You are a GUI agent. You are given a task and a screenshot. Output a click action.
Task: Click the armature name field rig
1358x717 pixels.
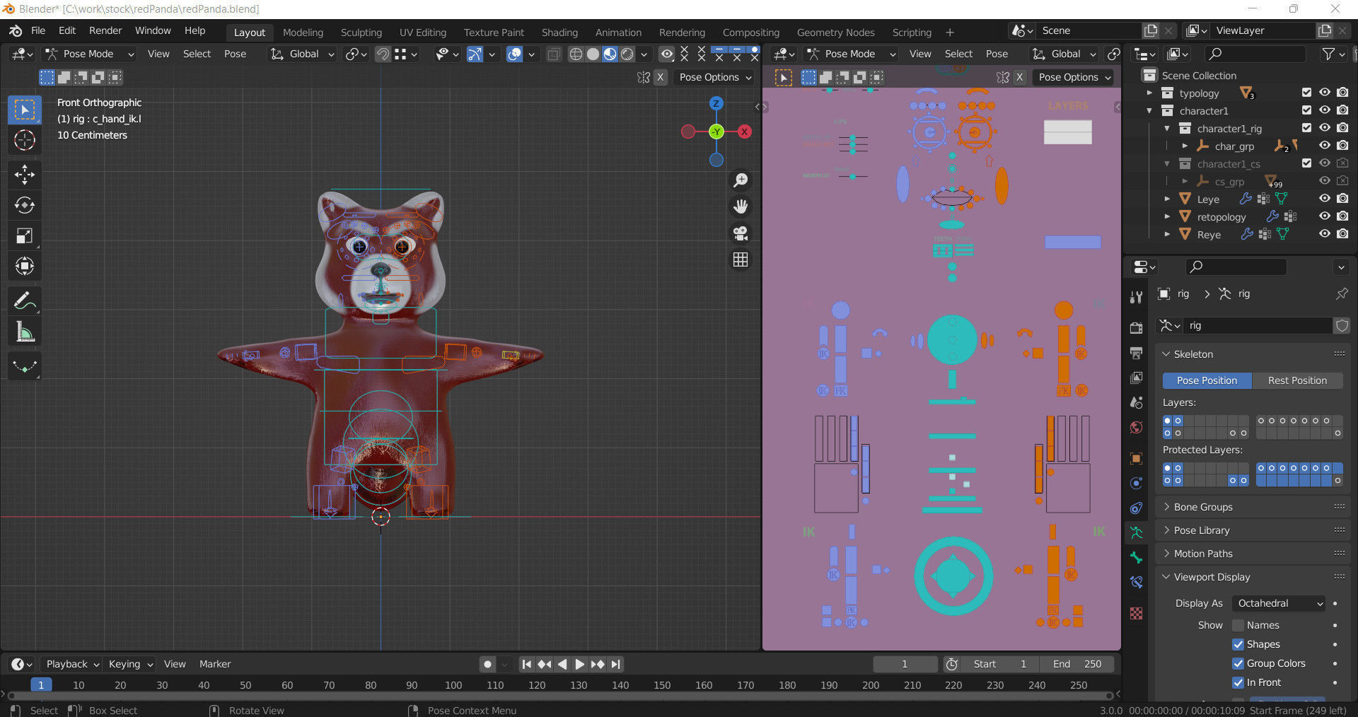(1258, 325)
